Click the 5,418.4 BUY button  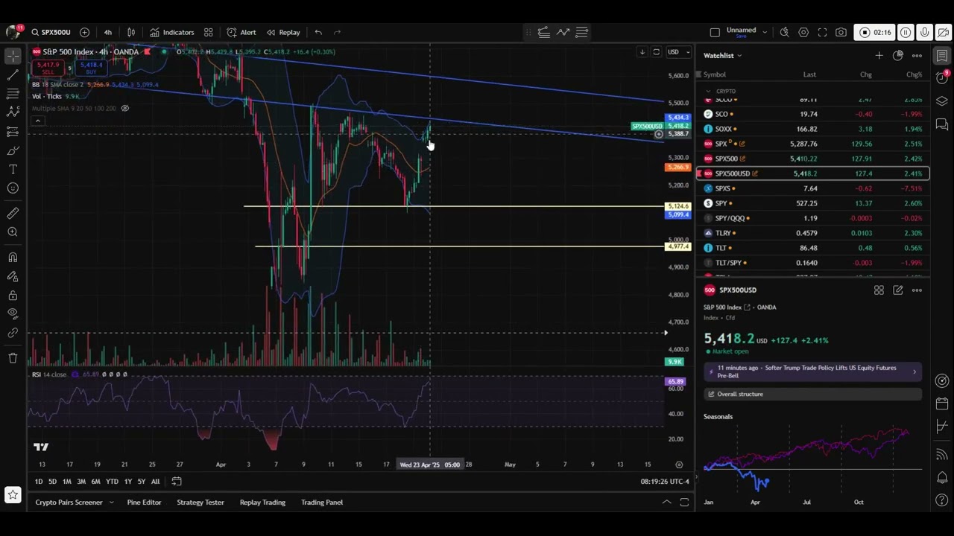[x=91, y=68]
